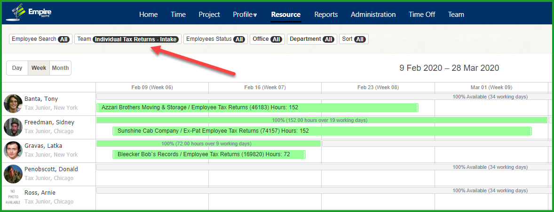Switch to Day view

pyautogui.click(x=17, y=68)
